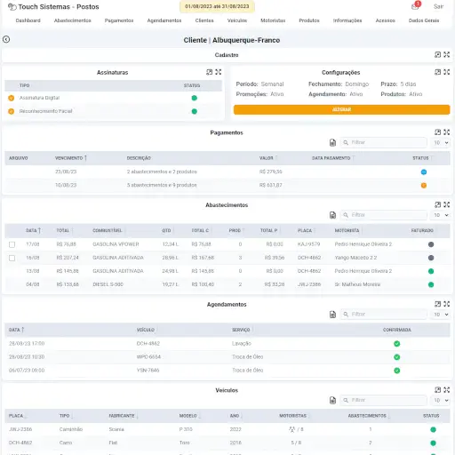Click the back arrow beside Cliente title

coord(6,39)
